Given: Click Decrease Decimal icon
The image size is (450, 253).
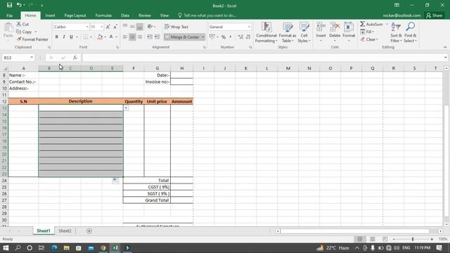Looking at the screenshot, I should click(248, 37).
